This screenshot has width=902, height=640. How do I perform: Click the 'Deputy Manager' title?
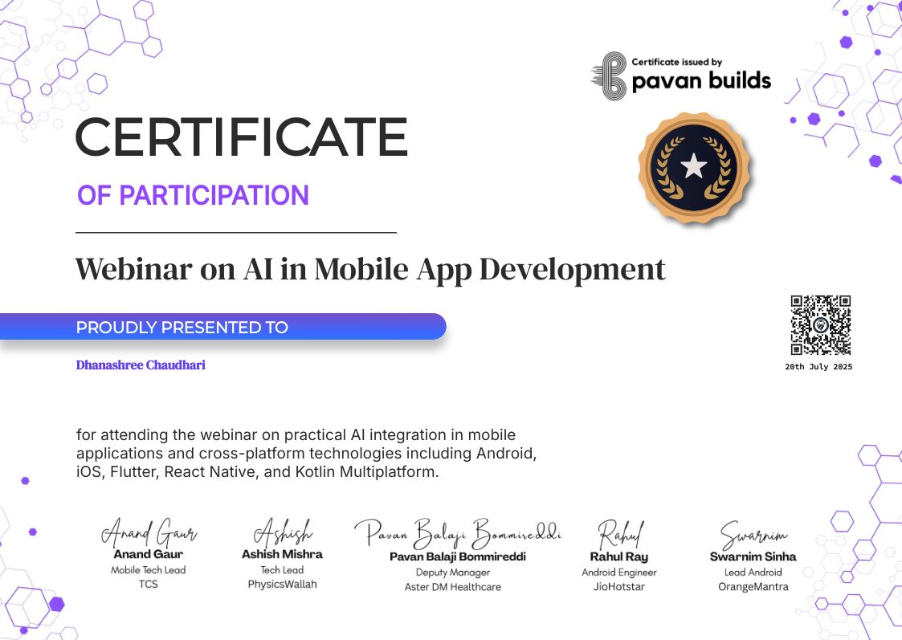(x=453, y=573)
